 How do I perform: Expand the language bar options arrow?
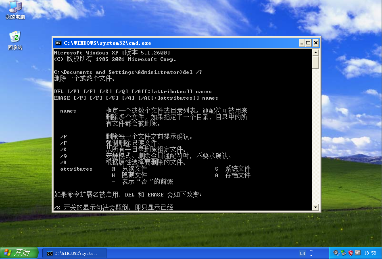pos(311,255)
